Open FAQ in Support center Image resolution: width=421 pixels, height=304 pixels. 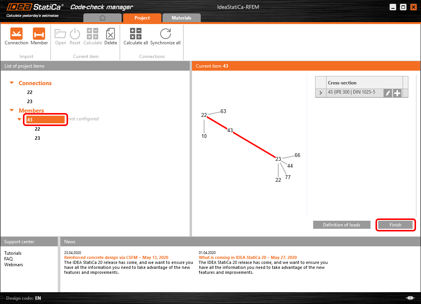(x=8, y=259)
